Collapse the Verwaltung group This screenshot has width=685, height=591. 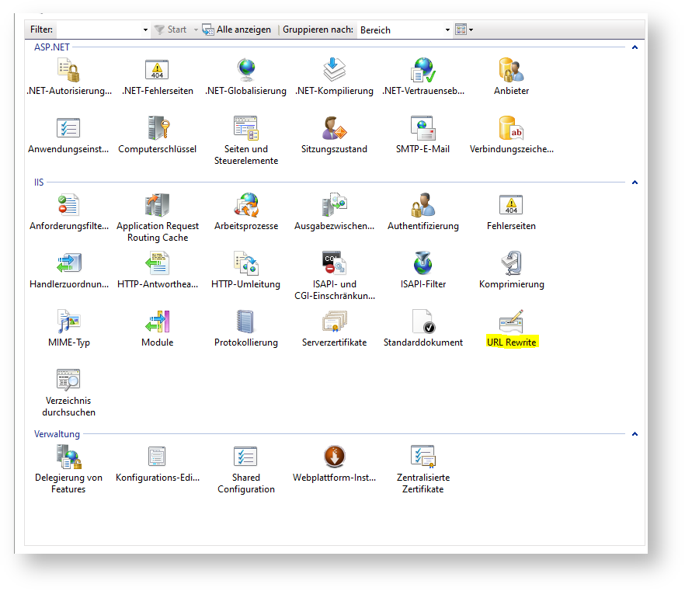pos(635,434)
